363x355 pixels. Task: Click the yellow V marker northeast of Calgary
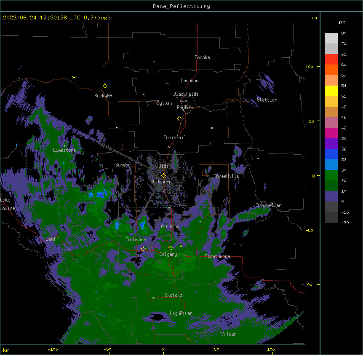pos(181,246)
